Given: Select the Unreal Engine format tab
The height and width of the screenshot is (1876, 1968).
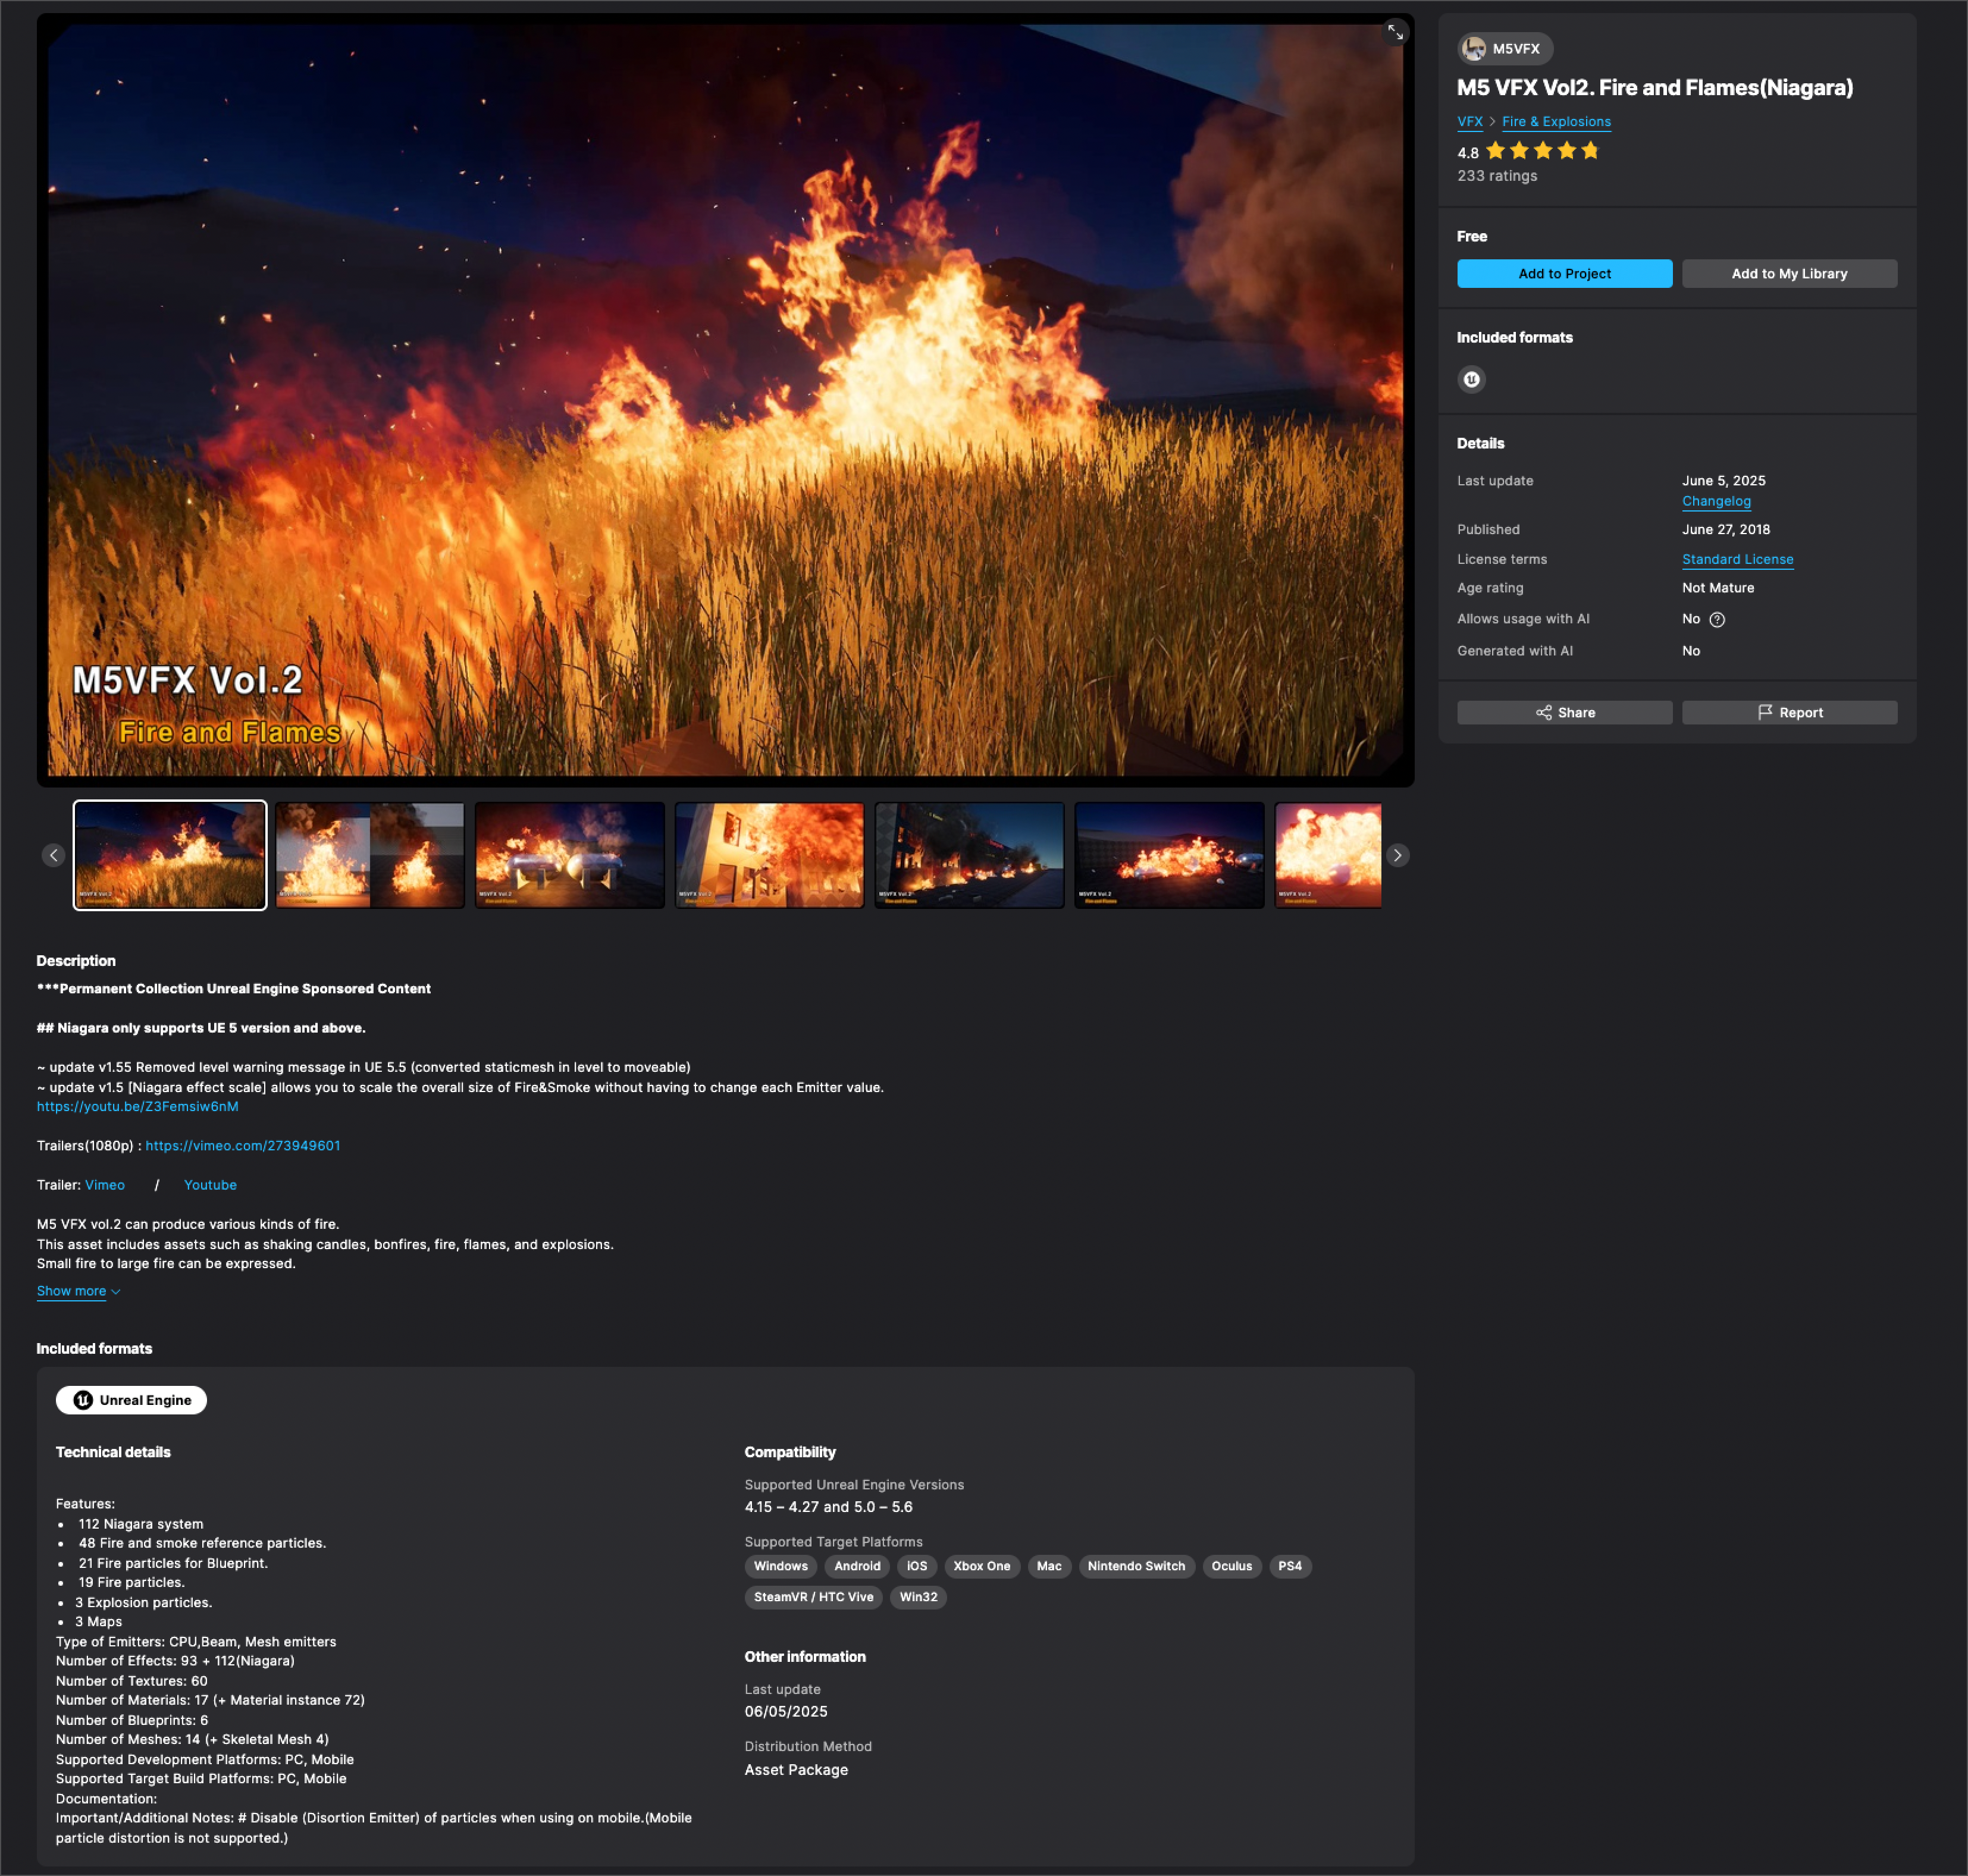Looking at the screenshot, I should 131,1400.
